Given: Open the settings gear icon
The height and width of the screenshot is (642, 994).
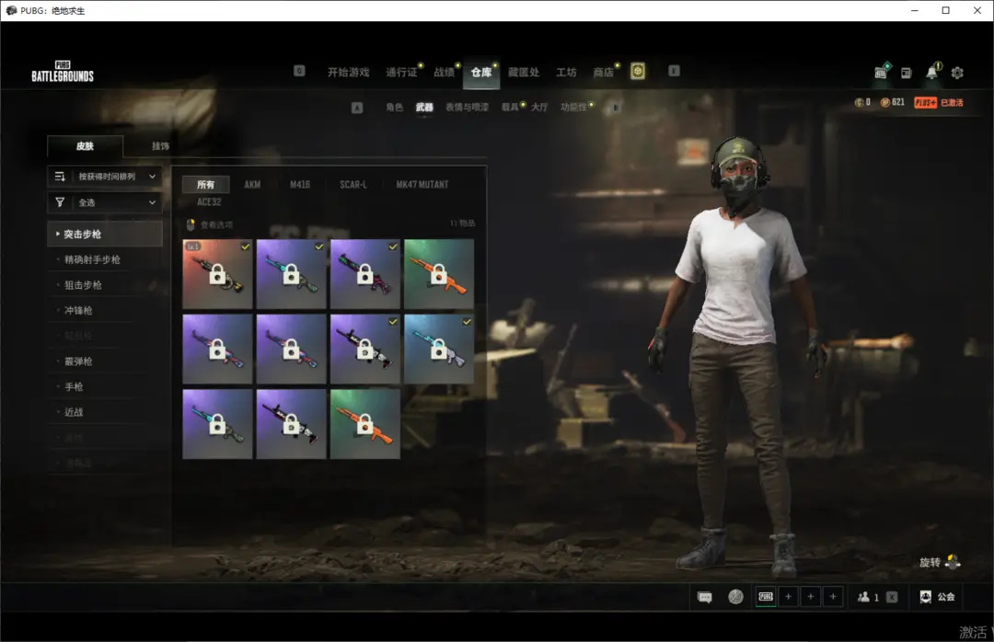Looking at the screenshot, I should [957, 73].
